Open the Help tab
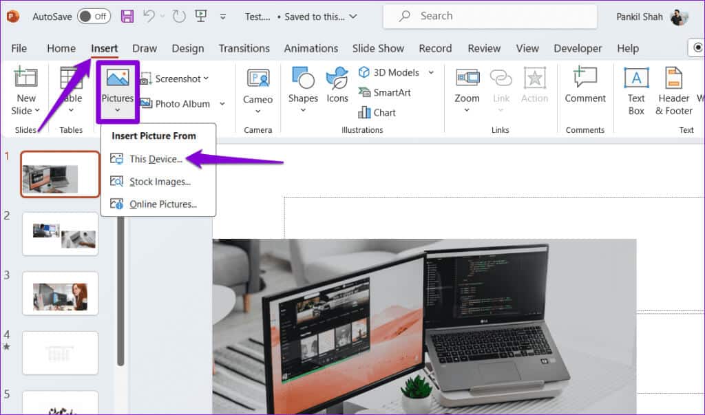This screenshot has height=415, width=705. click(628, 48)
